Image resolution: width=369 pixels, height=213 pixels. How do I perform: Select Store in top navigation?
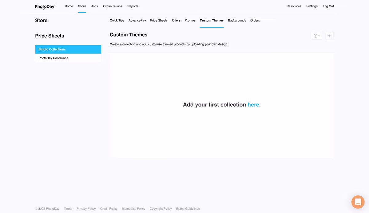click(82, 6)
